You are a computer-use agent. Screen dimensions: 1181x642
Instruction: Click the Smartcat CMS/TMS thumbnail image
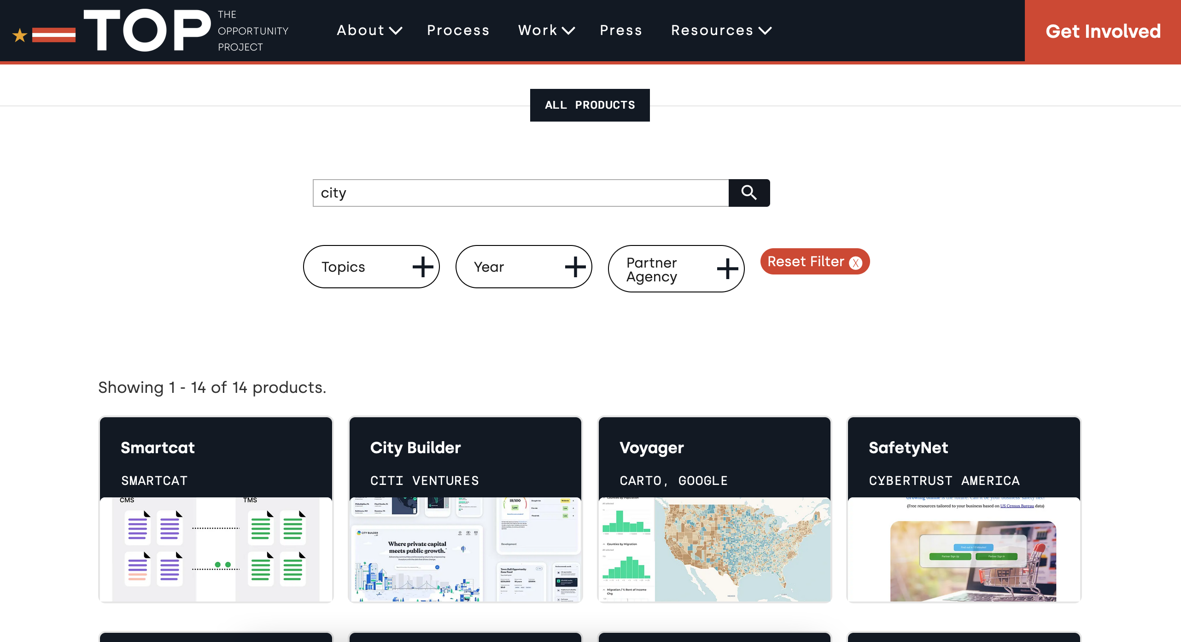(x=216, y=549)
